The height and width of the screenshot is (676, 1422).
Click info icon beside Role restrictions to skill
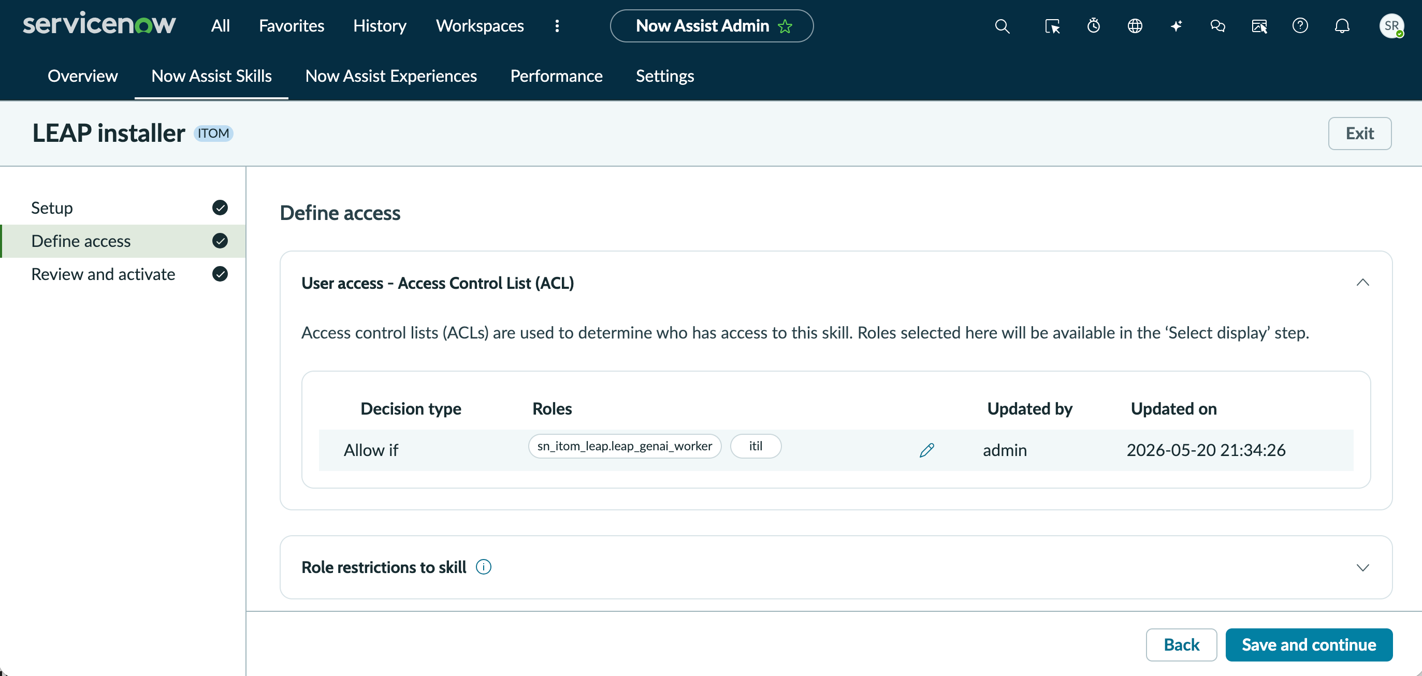pos(484,567)
